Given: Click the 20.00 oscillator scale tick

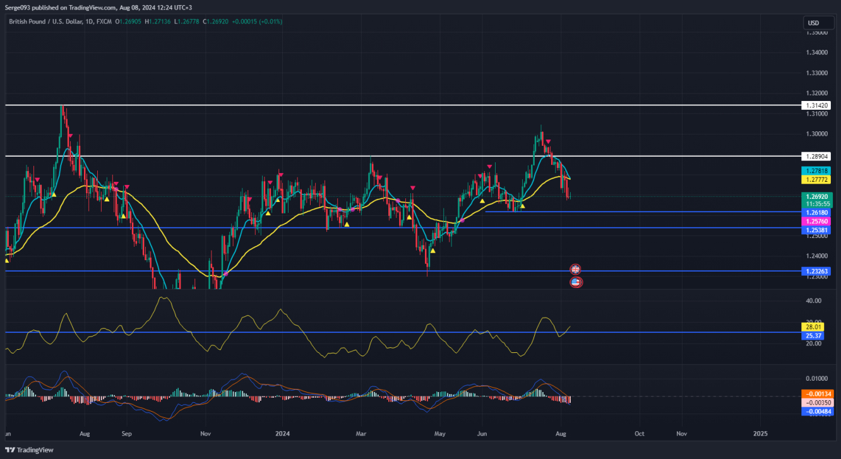Looking at the screenshot, I should (x=813, y=343).
